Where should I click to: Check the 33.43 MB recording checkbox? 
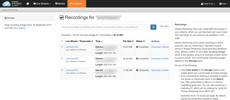62,47
